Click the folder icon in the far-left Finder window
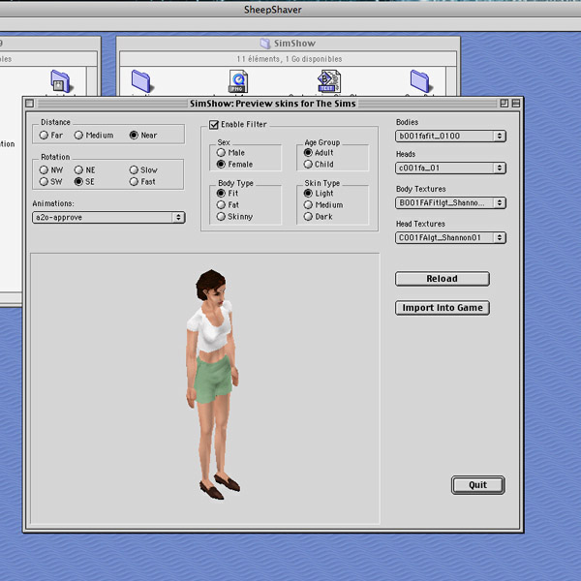The image size is (581, 581). click(60, 81)
